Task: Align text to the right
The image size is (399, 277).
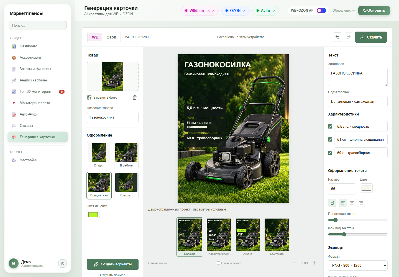Action: click(361, 203)
